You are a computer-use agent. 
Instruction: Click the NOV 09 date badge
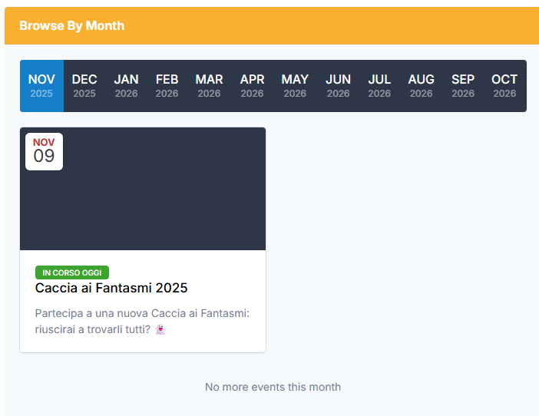coord(44,151)
